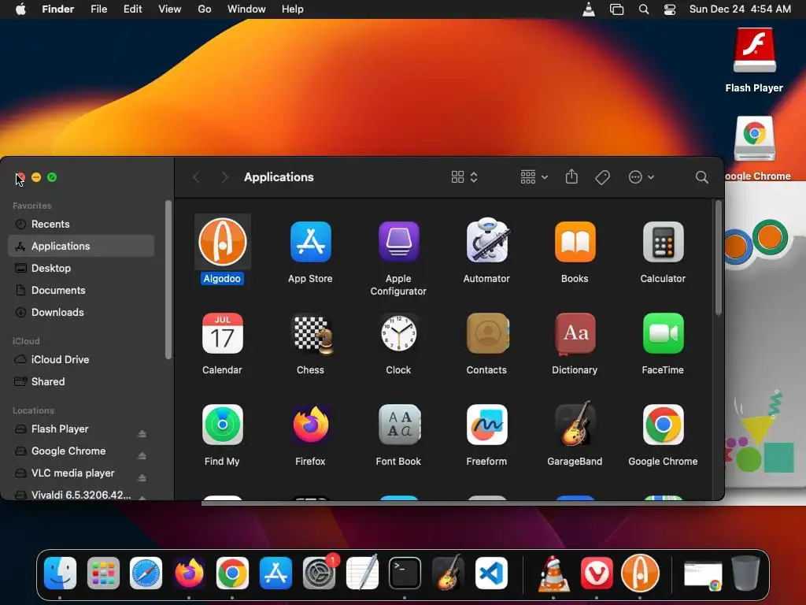Screen dimensions: 806x605
Task: Select Applications in the sidebar
Action: (x=81, y=246)
